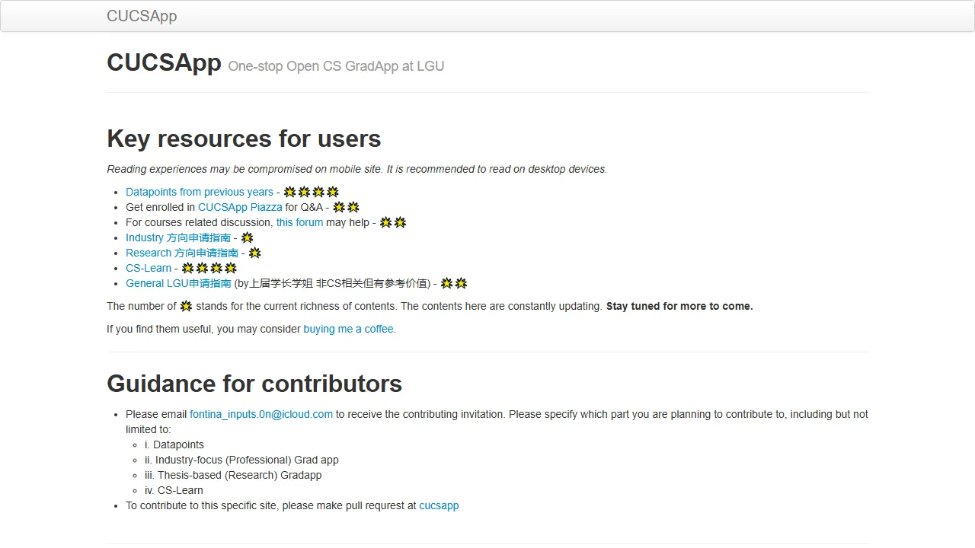This screenshot has width=975, height=548.
Task: Click the four stars after CS-Learn
Action: [x=207, y=268]
